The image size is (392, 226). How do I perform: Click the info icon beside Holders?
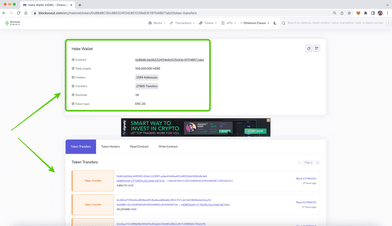[73, 77]
